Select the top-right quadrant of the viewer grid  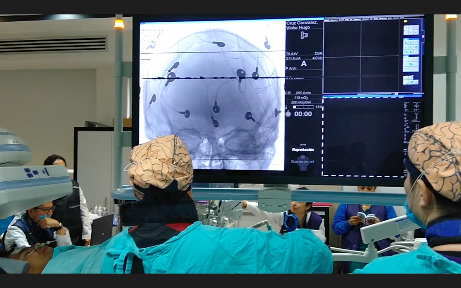tap(380, 38)
